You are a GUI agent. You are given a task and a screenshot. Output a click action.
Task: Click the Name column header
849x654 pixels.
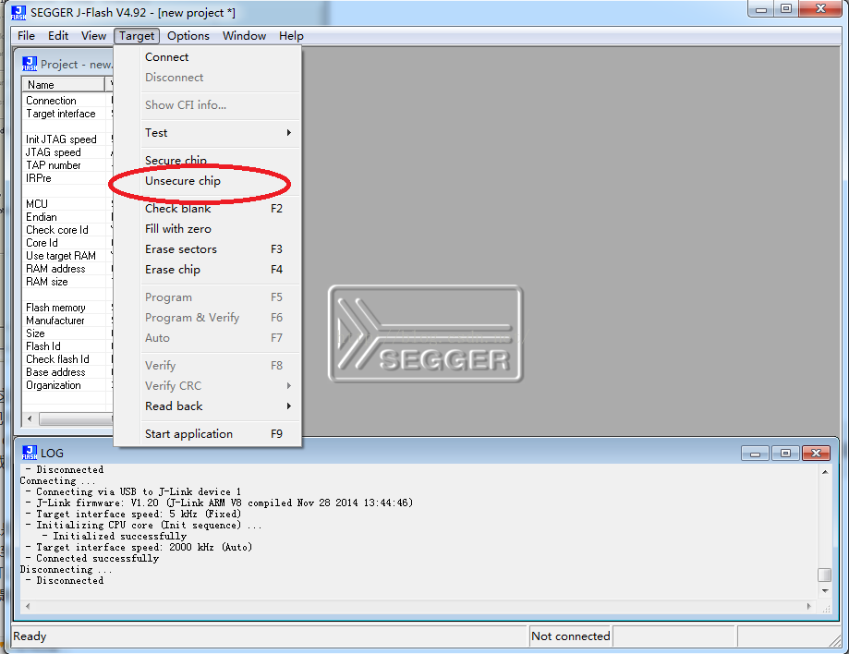[x=64, y=84]
